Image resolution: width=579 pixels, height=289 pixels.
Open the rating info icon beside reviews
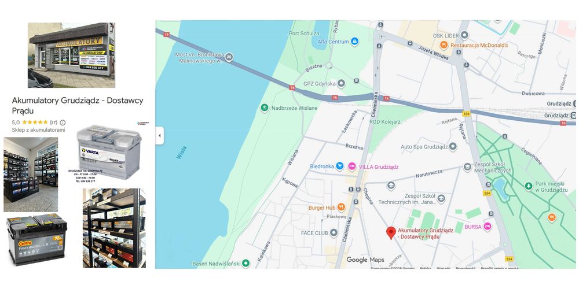pos(63,123)
